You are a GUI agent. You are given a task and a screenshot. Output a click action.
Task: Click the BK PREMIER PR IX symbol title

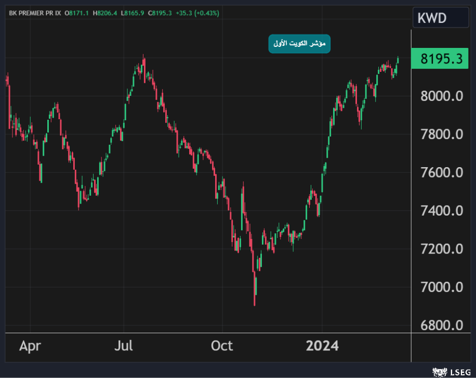[34, 13]
